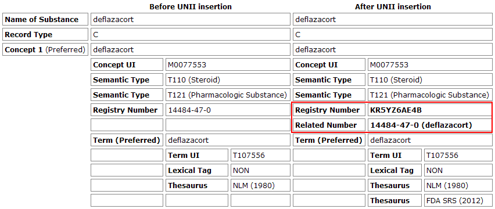Click the 'After UNII insertion' column heading
The width and height of the screenshot is (495, 209).
coord(393,6)
